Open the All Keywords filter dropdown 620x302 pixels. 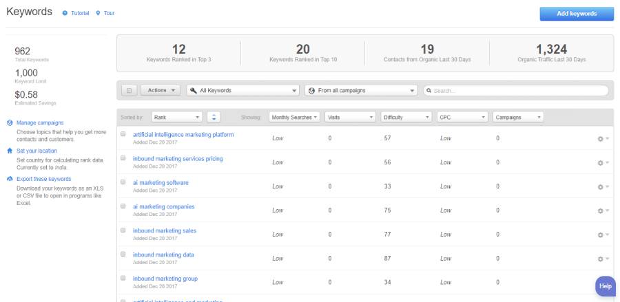tap(242, 90)
